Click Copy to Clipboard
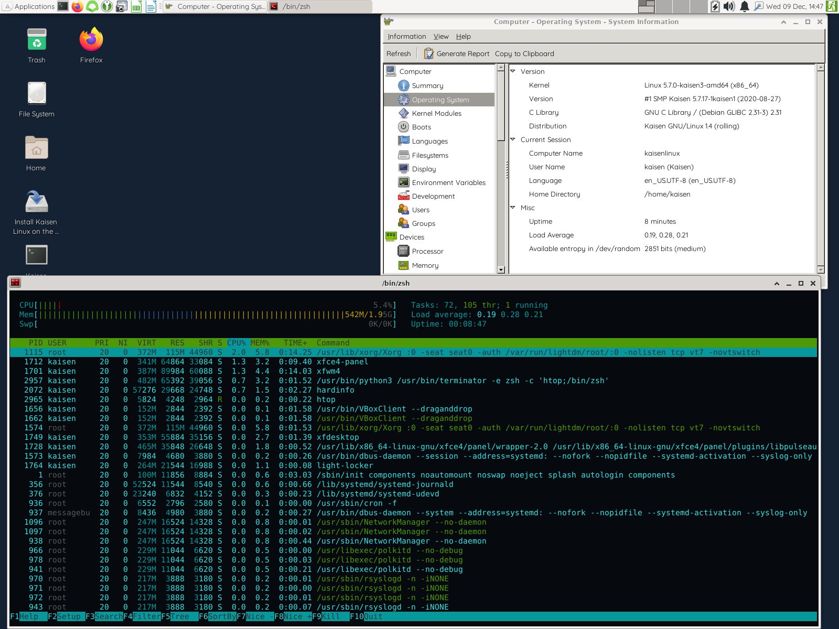This screenshot has height=629, width=839. point(524,53)
